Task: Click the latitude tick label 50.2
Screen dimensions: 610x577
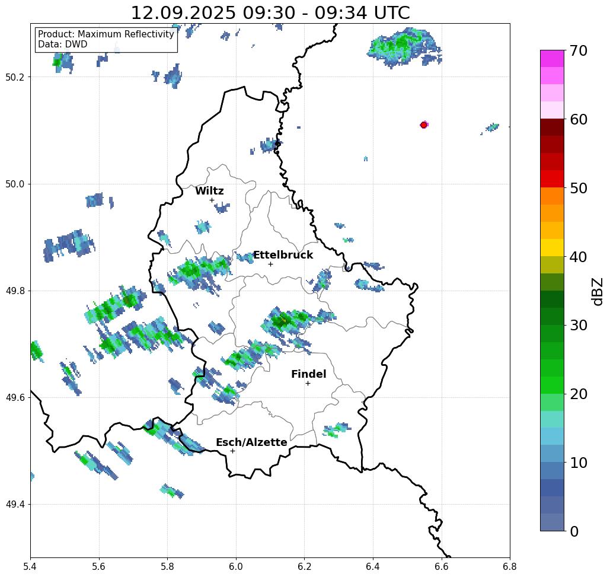Action: [x=15, y=77]
